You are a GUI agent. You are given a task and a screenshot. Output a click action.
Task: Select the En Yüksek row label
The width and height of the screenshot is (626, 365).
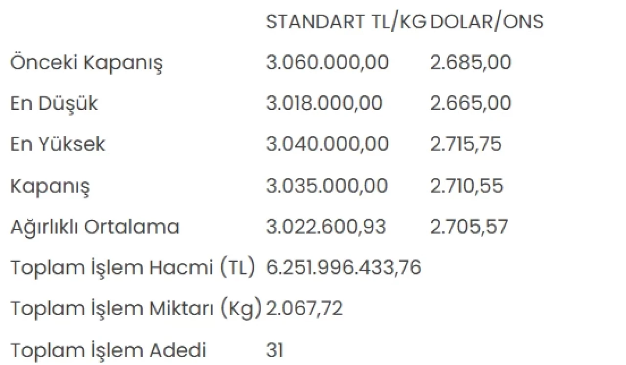coord(58,145)
